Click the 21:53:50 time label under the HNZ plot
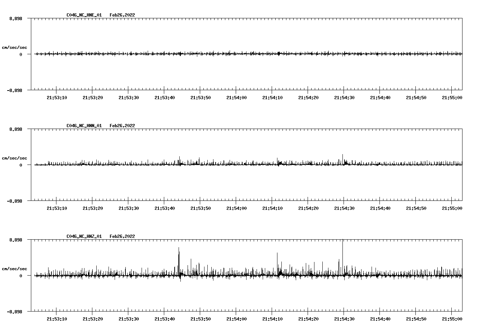 tap(201, 319)
